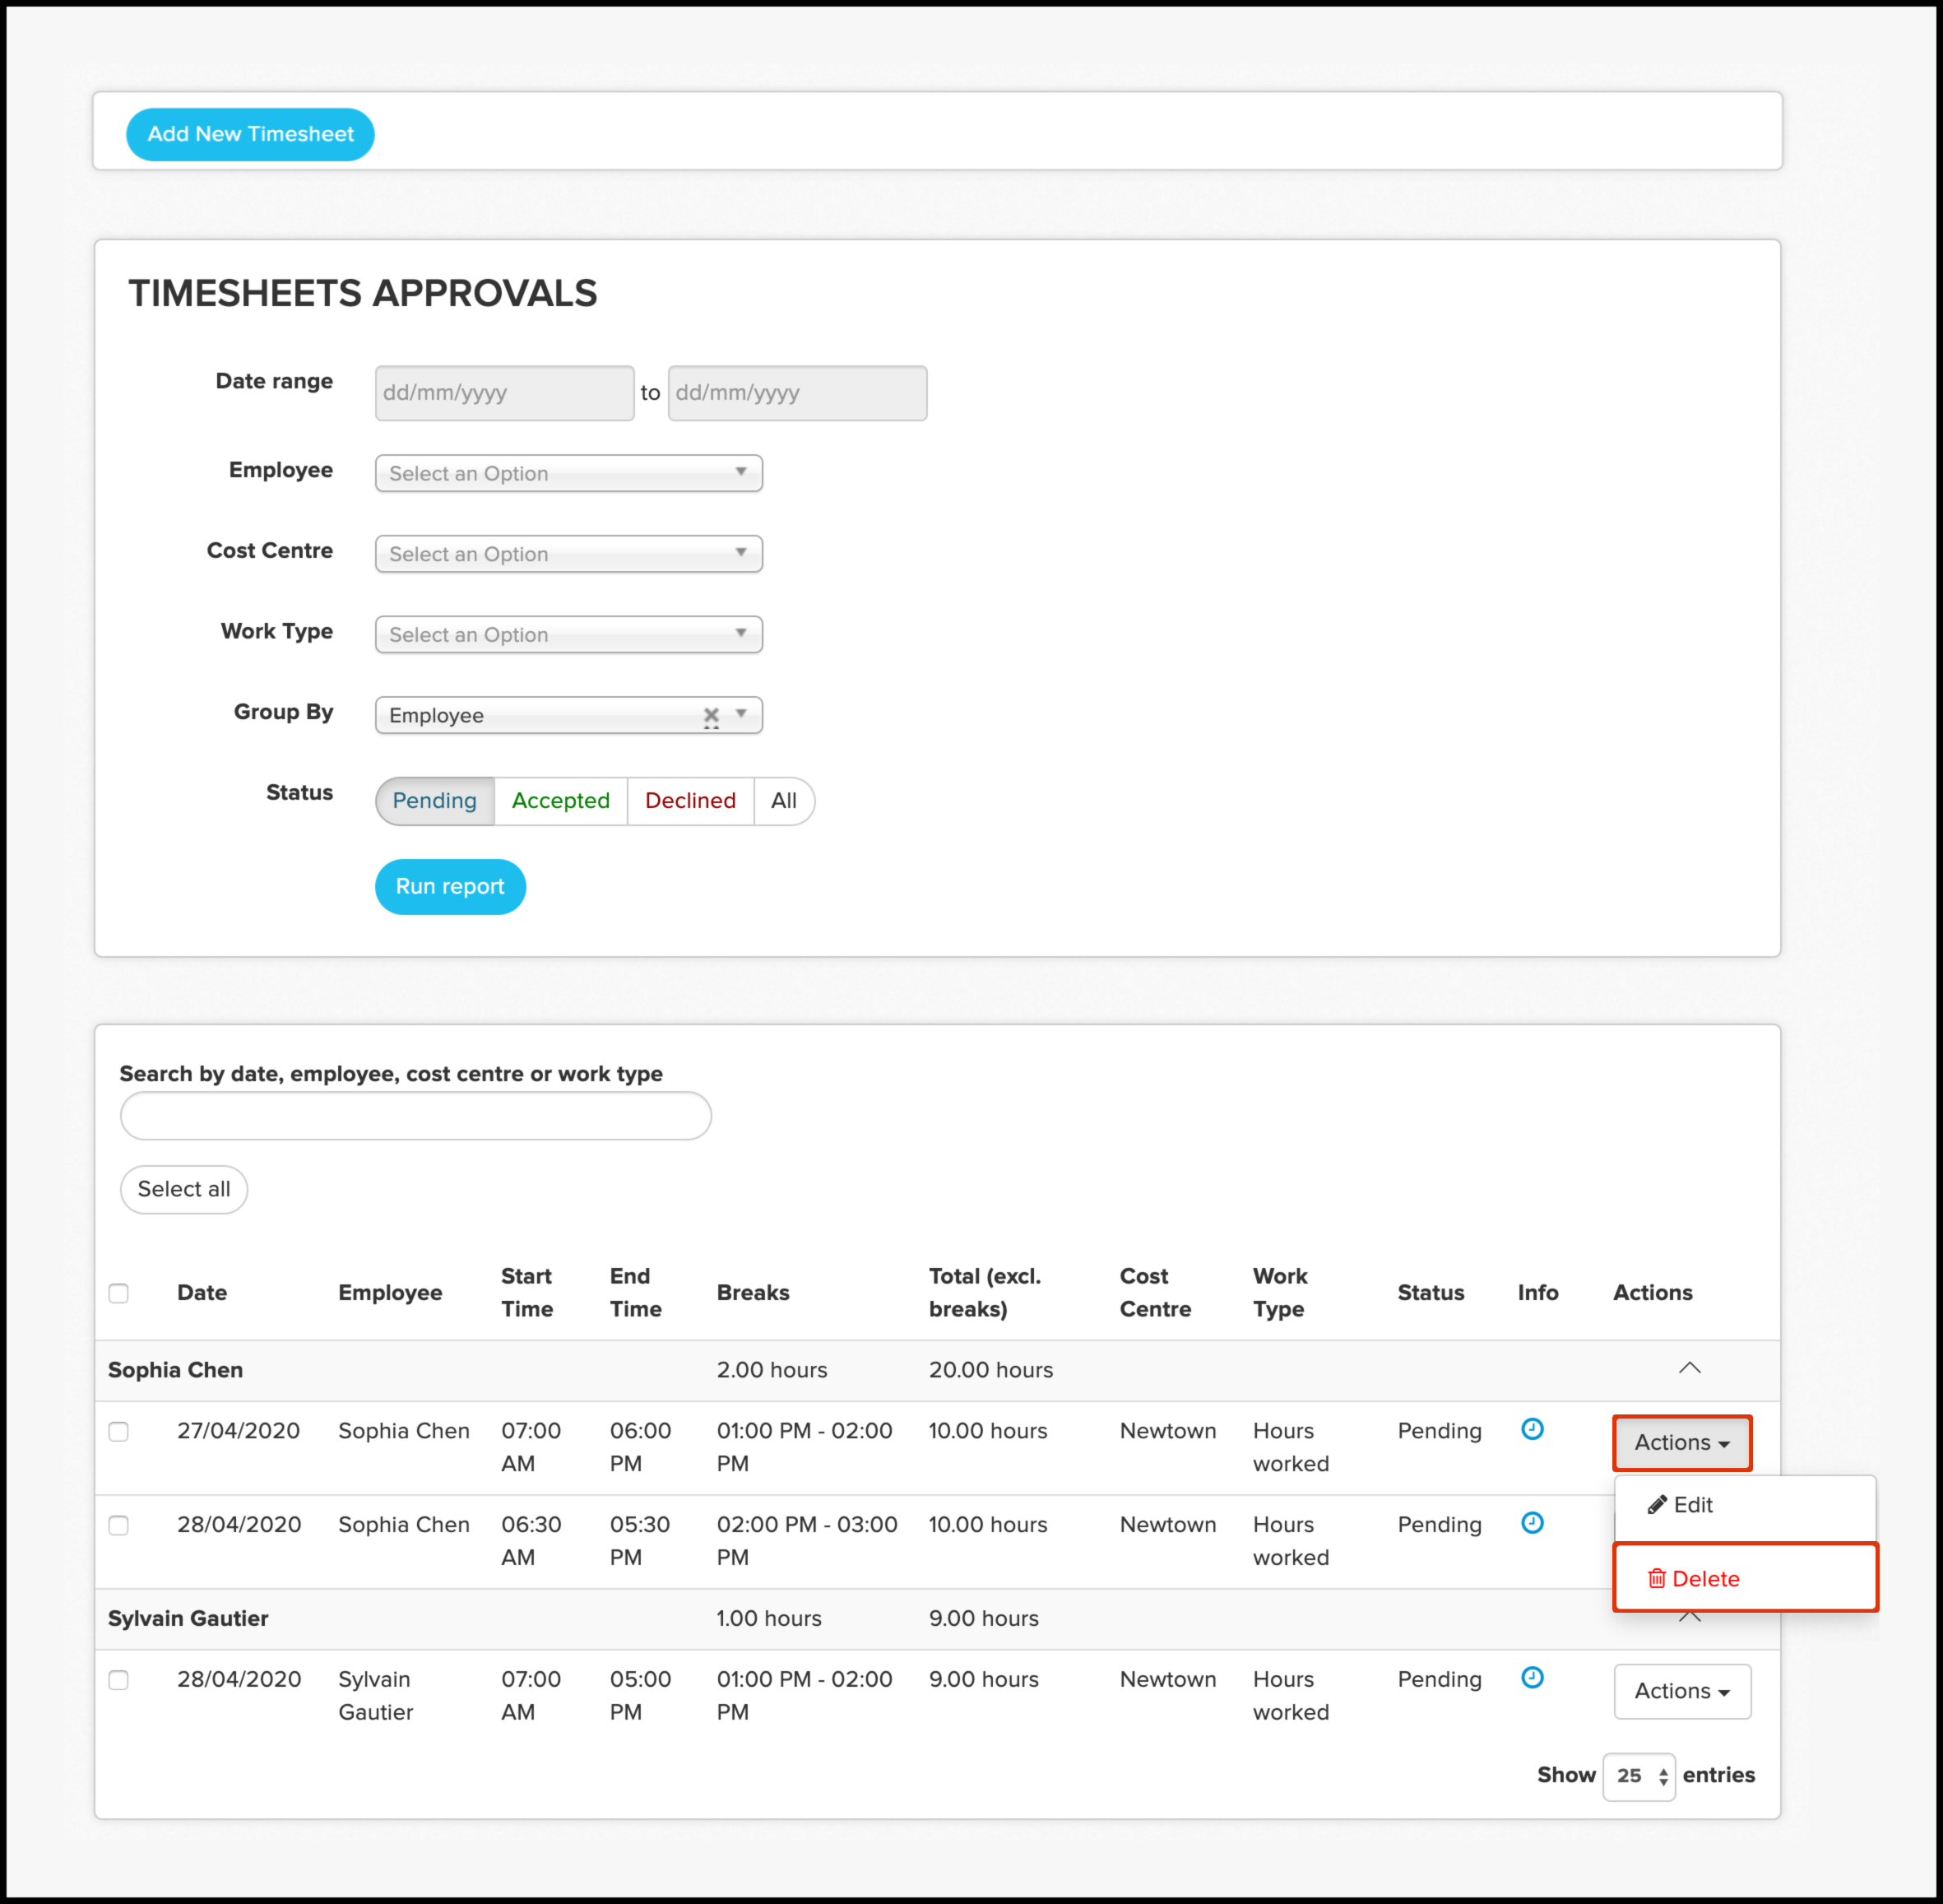Check the 27/04/2020 Sophia Chen timesheet

pyautogui.click(x=119, y=1431)
